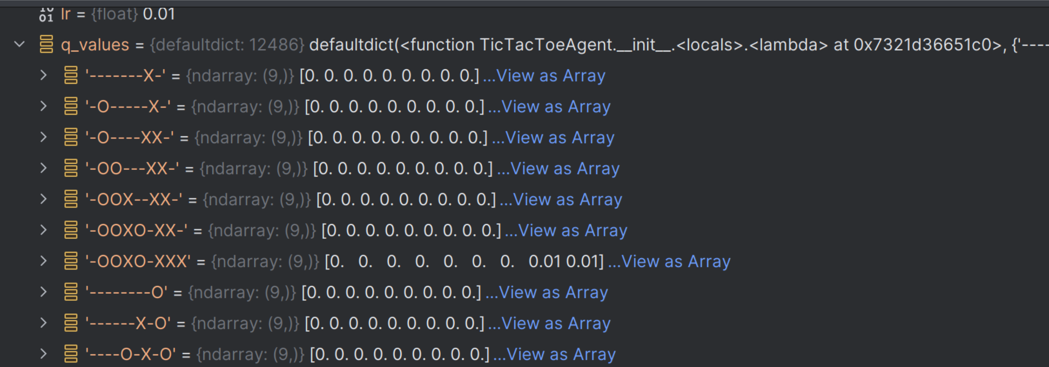Click the q_values defaultdict icon
The image size is (1049, 367).
click(x=46, y=44)
